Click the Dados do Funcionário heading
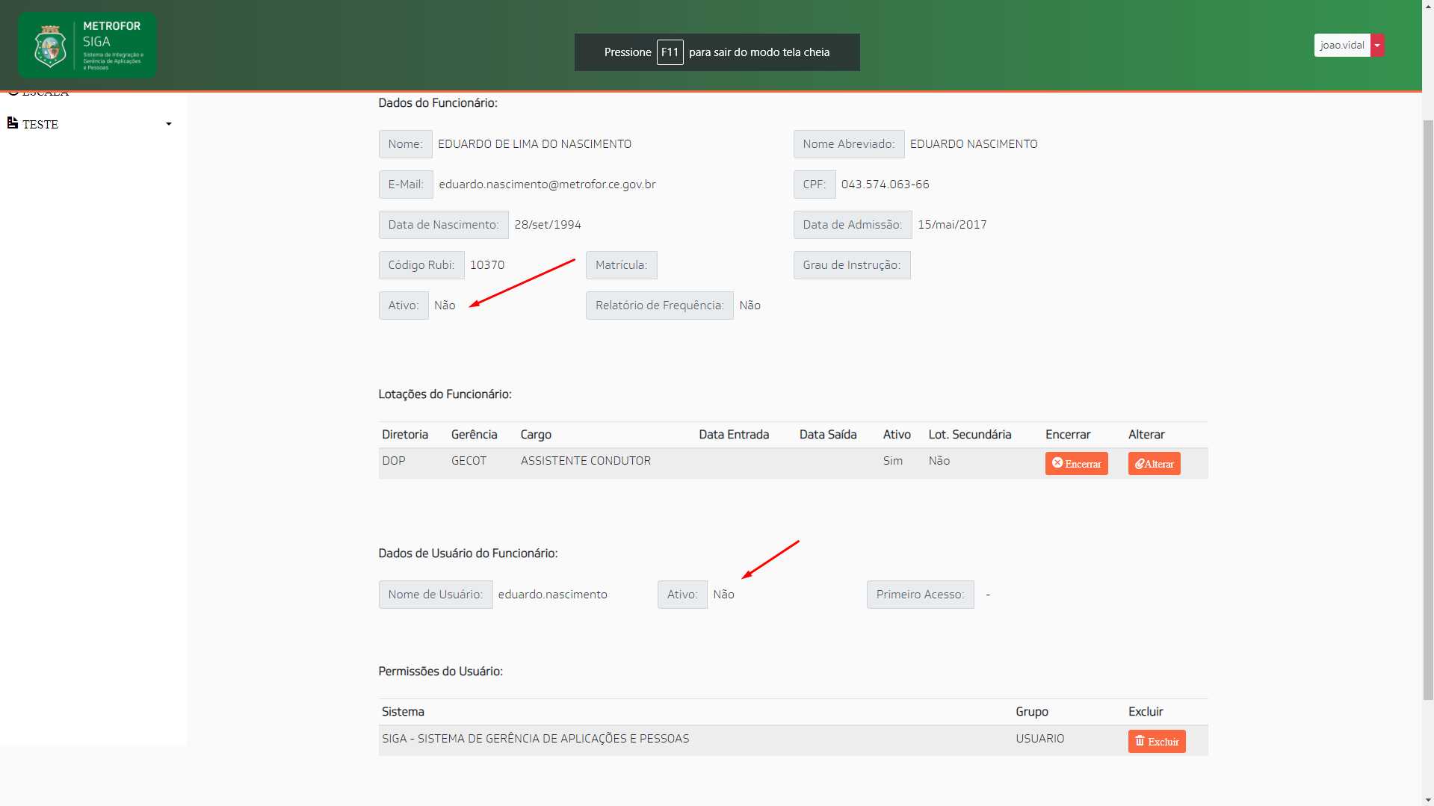The image size is (1434, 806). click(x=438, y=103)
